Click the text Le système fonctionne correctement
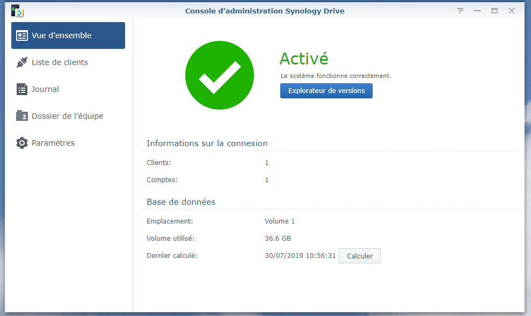Screen dimensions: 531x316 tap(336, 76)
